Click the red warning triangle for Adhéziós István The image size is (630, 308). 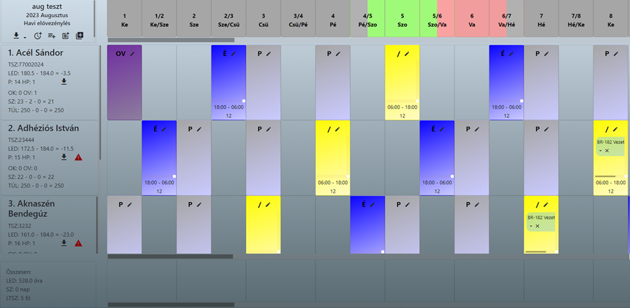pyautogui.click(x=78, y=157)
